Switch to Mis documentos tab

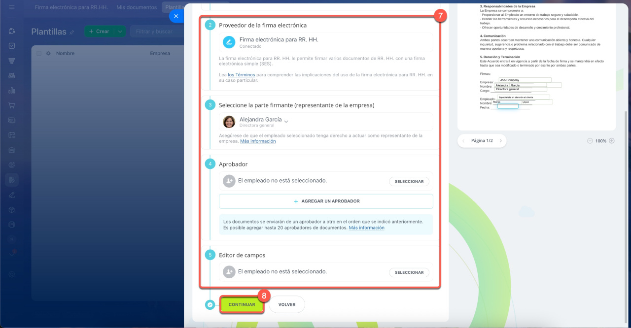(137, 7)
